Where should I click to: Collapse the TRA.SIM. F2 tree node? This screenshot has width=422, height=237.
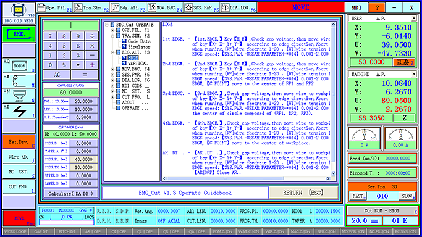[113, 36]
